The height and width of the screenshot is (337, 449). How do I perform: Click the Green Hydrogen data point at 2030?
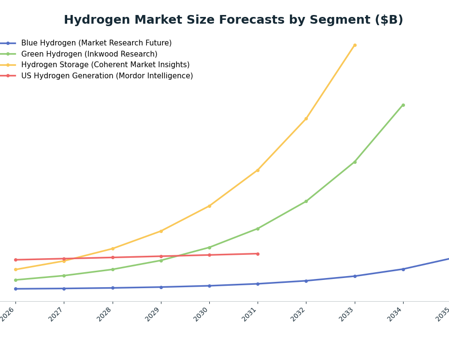pyautogui.click(x=209, y=248)
